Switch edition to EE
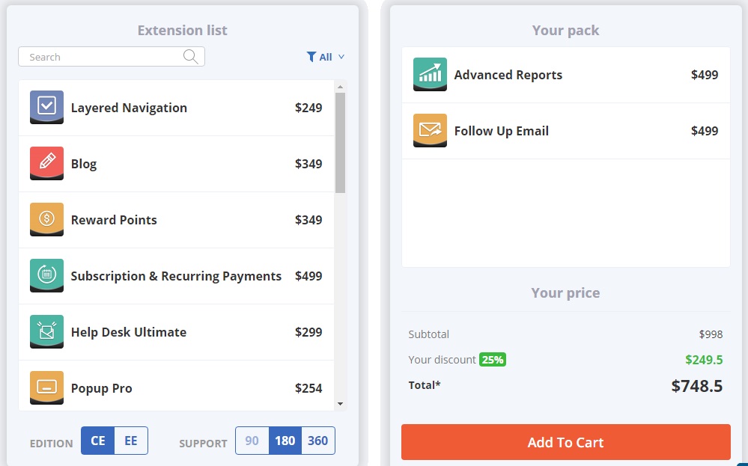748x466 pixels. click(x=131, y=441)
